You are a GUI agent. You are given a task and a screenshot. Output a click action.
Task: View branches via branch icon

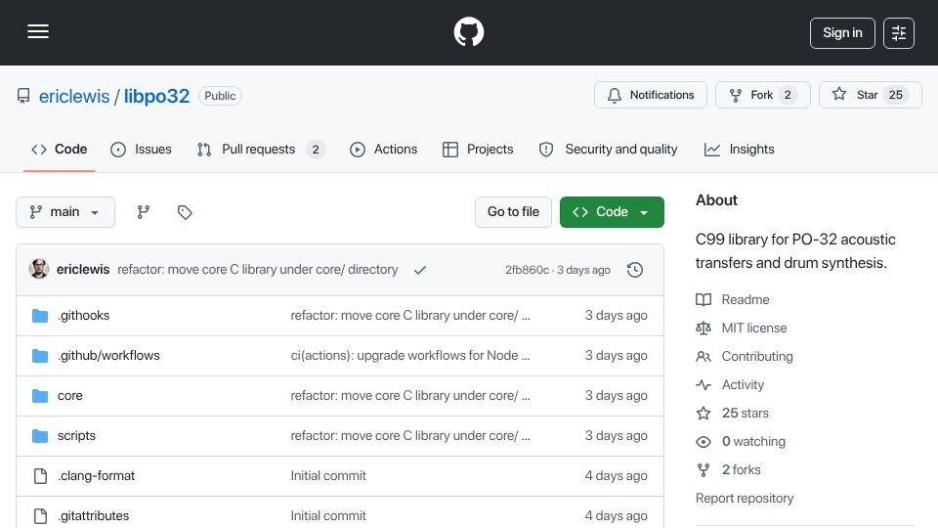(143, 212)
